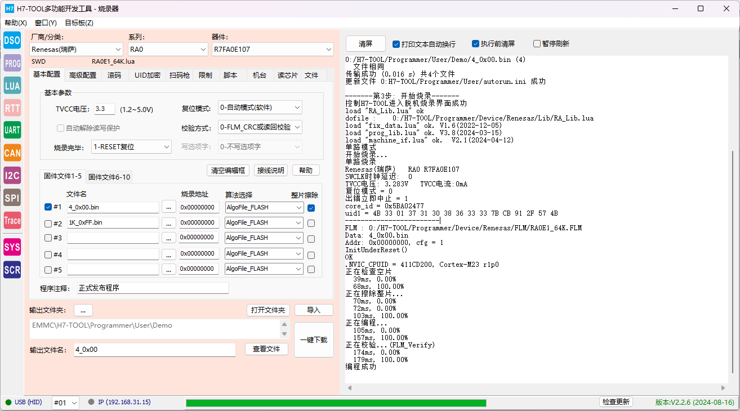This screenshot has height=411, width=740.
Task: Switch to UID加密 tab
Action: [147, 75]
